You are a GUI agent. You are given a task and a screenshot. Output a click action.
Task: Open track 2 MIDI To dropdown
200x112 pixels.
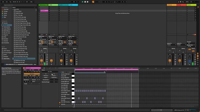[53, 45]
